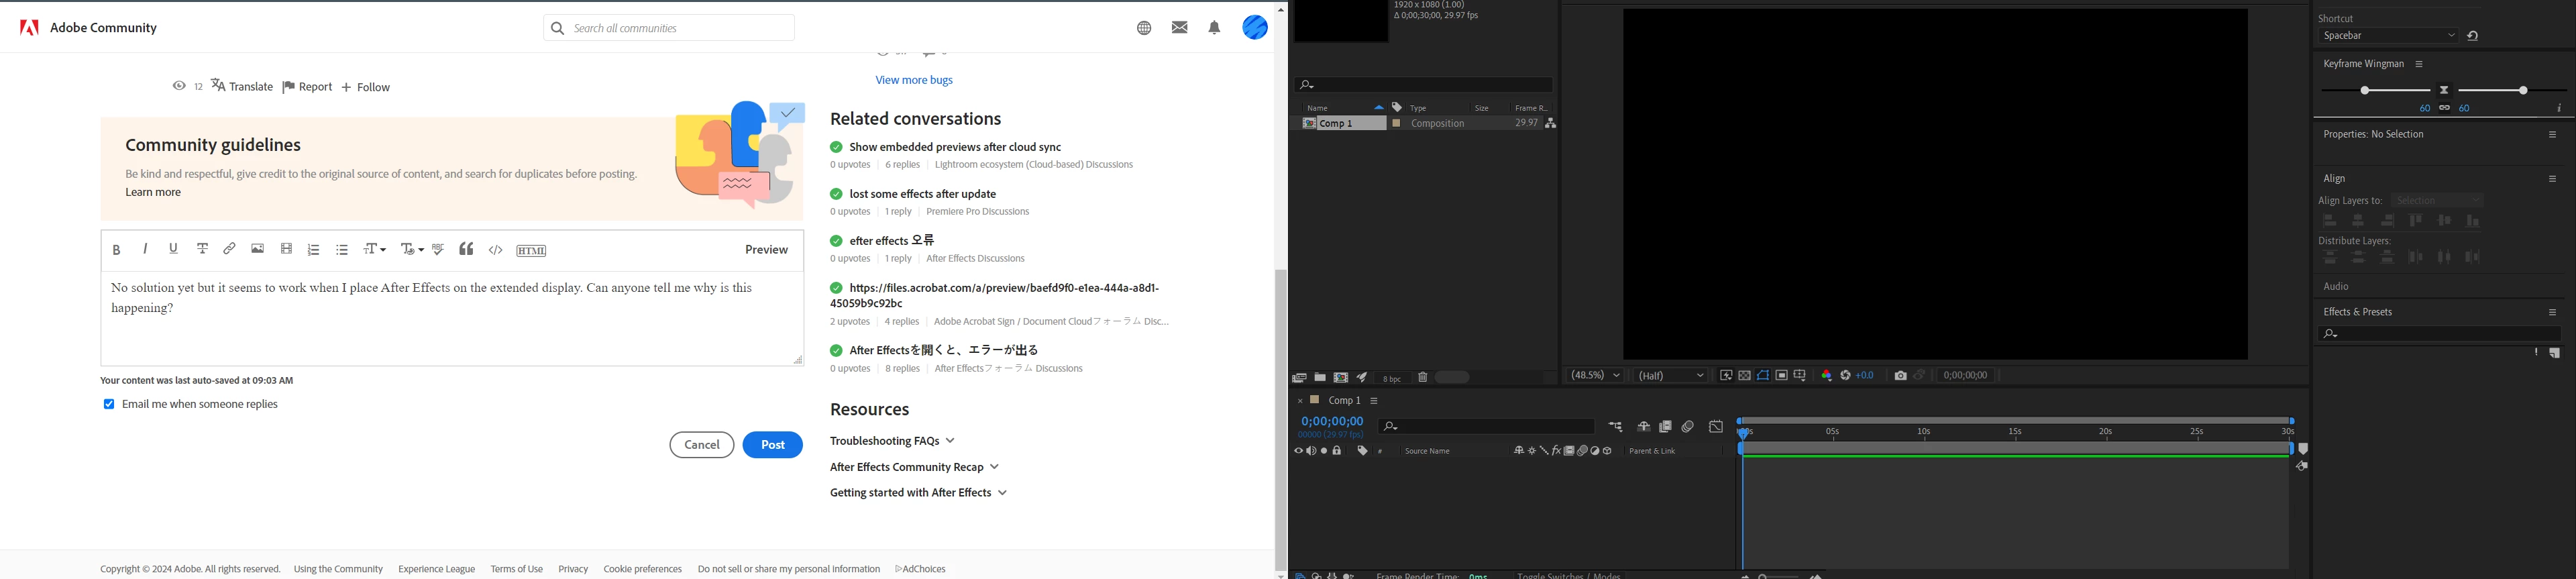
Task: Toggle mask and shape path visibility
Action: pyautogui.click(x=1763, y=376)
